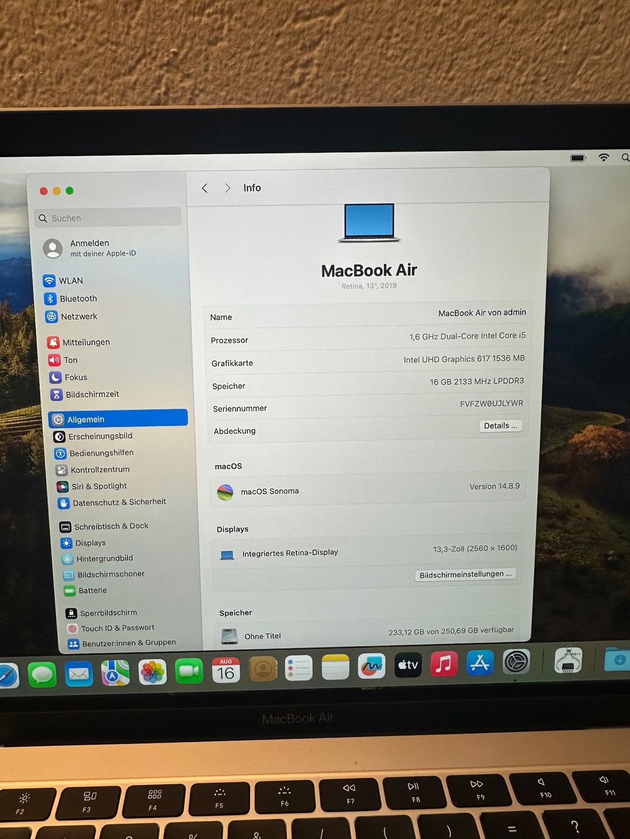
Task: Launch Notes from the Dock
Action: (335, 667)
